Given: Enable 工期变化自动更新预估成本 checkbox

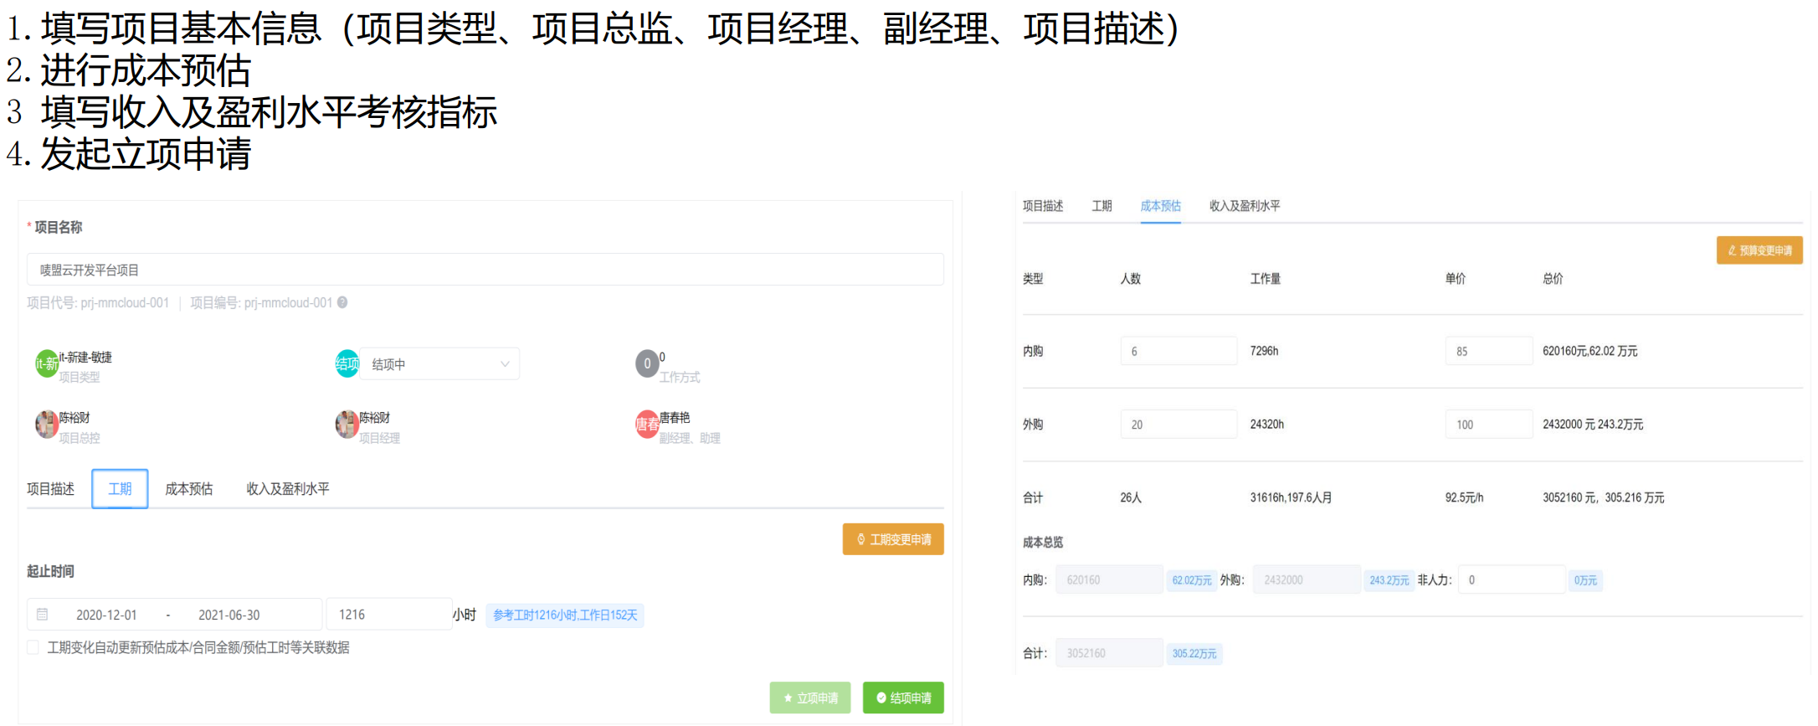Looking at the screenshot, I should click(33, 647).
